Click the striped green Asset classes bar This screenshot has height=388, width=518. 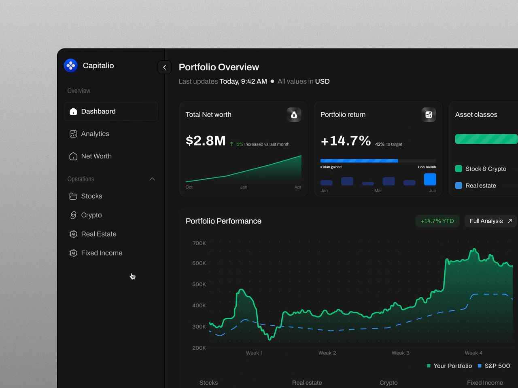486,139
